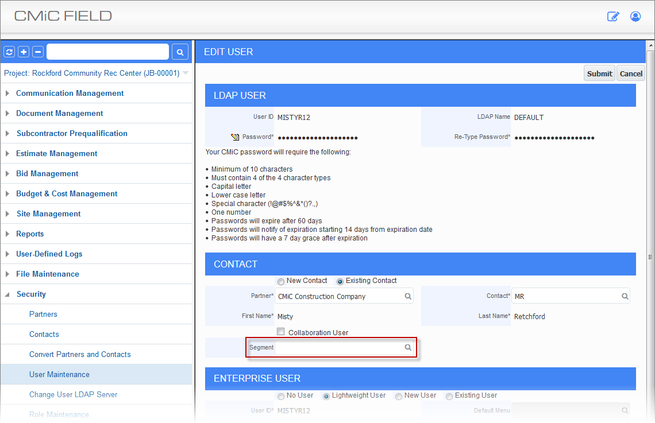The image size is (655, 423).
Task: Click the compose/edit icon in the header
Action: tap(613, 17)
